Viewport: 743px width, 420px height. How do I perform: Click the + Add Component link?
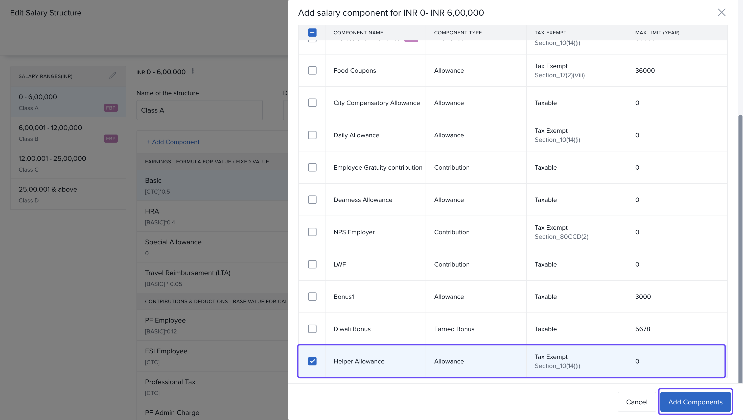click(x=173, y=142)
